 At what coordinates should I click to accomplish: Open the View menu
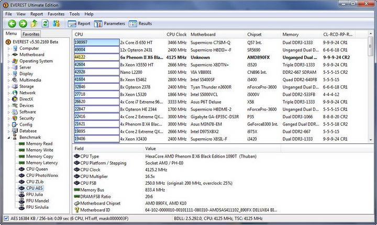[21, 14]
